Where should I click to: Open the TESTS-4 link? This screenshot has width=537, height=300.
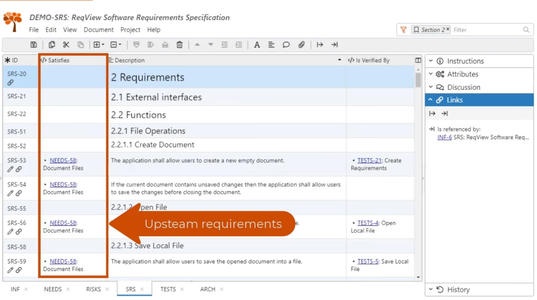[368, 223]
